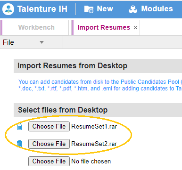
Task: Click the Talenture IH title text
Action: (42, 9)
